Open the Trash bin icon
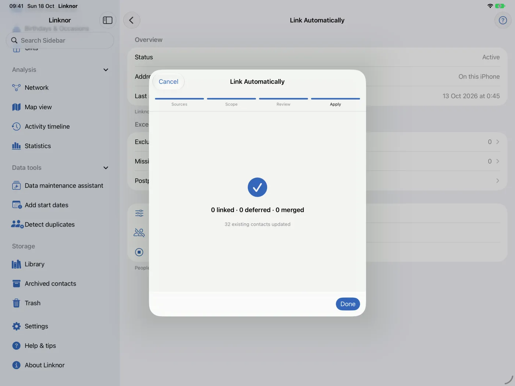 pyautogui.click(x=16, y=303)
